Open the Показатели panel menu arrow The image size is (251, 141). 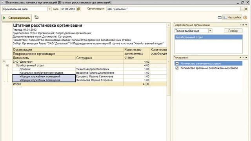click(246, 58)
